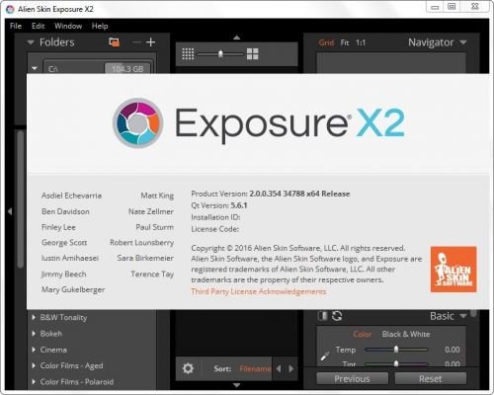The width and height of the screenshot is (494, 395).
Task: Switch Navigator view to Grid
Action: pyautogui.click(x=326, y=42)
